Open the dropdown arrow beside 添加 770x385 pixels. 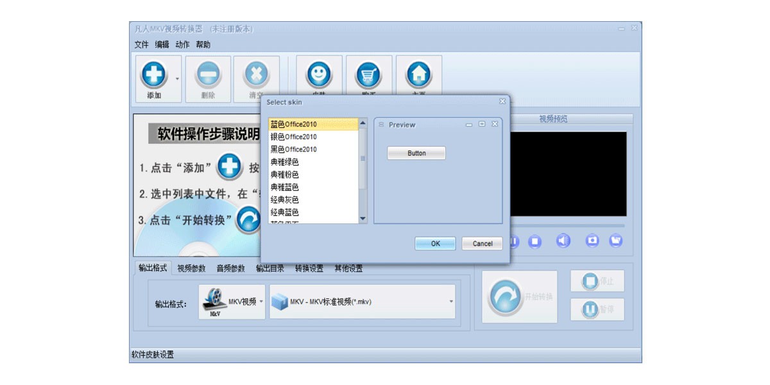(177, 80)
